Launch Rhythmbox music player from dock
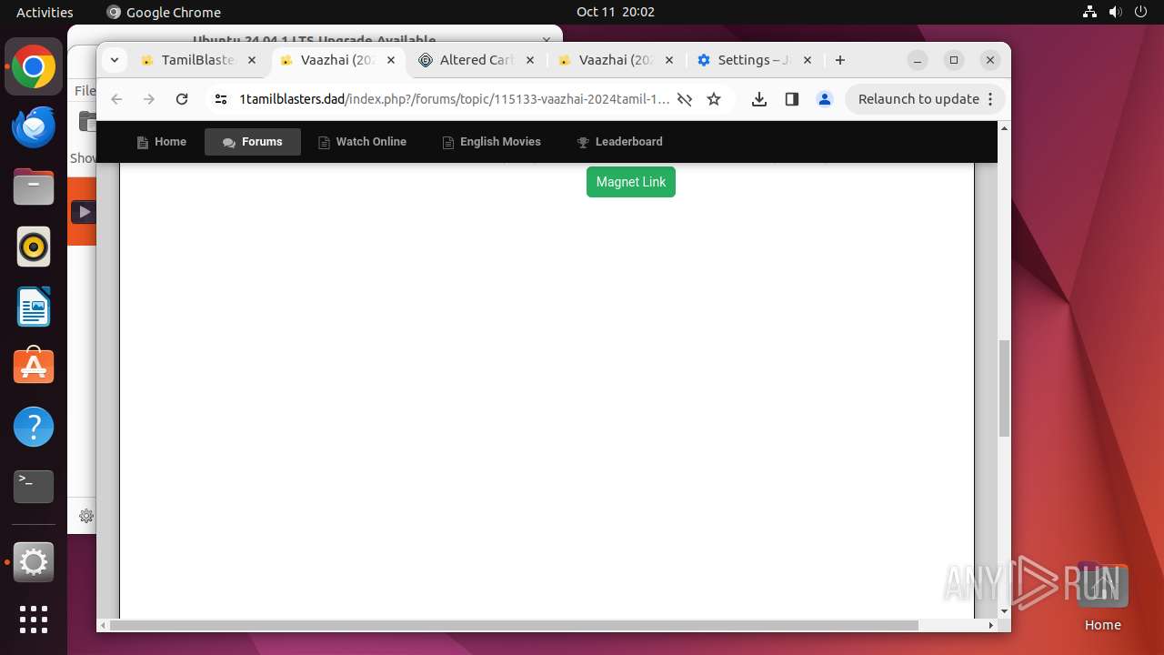The image size is (1164, 655). pyautogui.click(x=34, y=247)
